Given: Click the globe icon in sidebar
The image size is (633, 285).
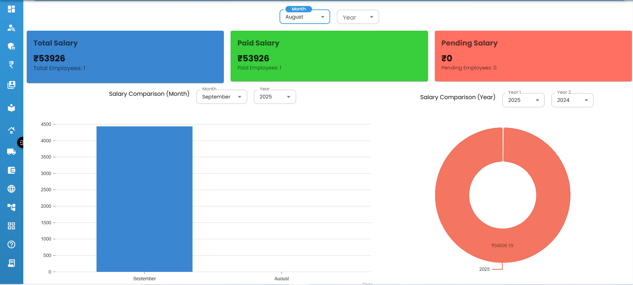Looking at the screenshot, I should [11, 189].
